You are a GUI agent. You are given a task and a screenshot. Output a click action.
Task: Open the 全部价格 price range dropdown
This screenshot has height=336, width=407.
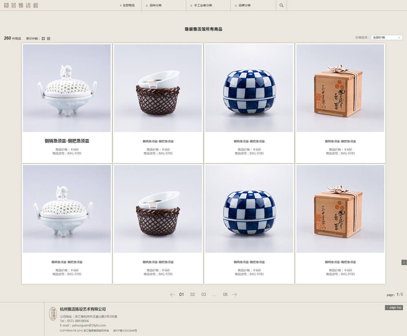tap(387, 37)
